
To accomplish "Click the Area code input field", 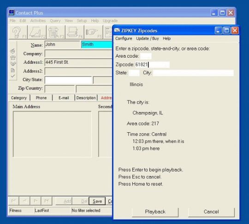I will tap(146, 56).
